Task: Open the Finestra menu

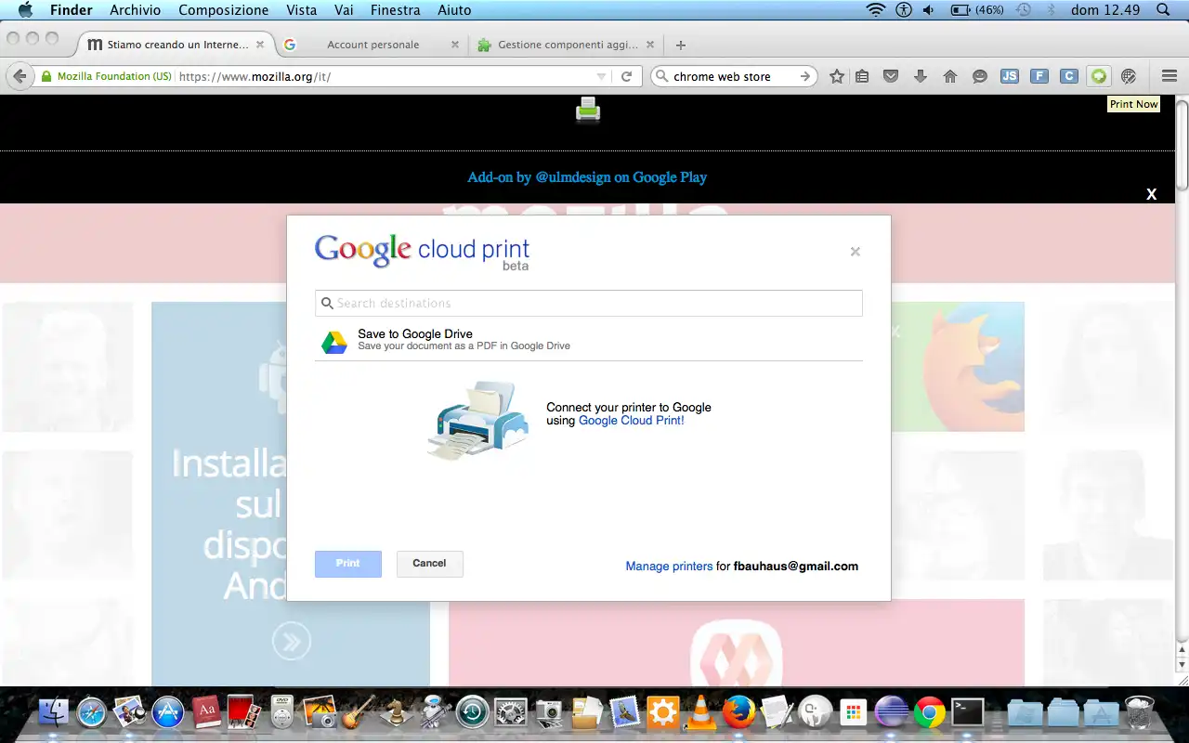Action: click(x=395, y=10)
